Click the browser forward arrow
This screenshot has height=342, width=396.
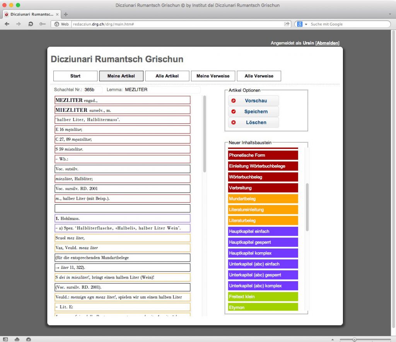tap(19, 24)
